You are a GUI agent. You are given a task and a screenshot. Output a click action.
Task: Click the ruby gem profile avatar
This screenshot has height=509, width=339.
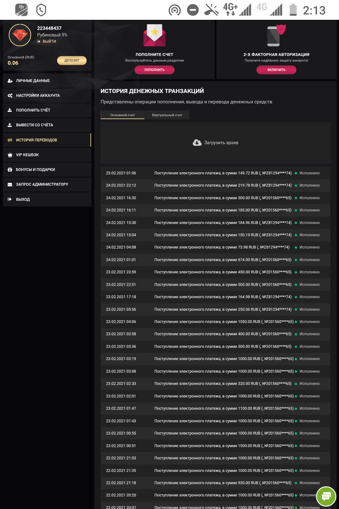pos(20,35)
